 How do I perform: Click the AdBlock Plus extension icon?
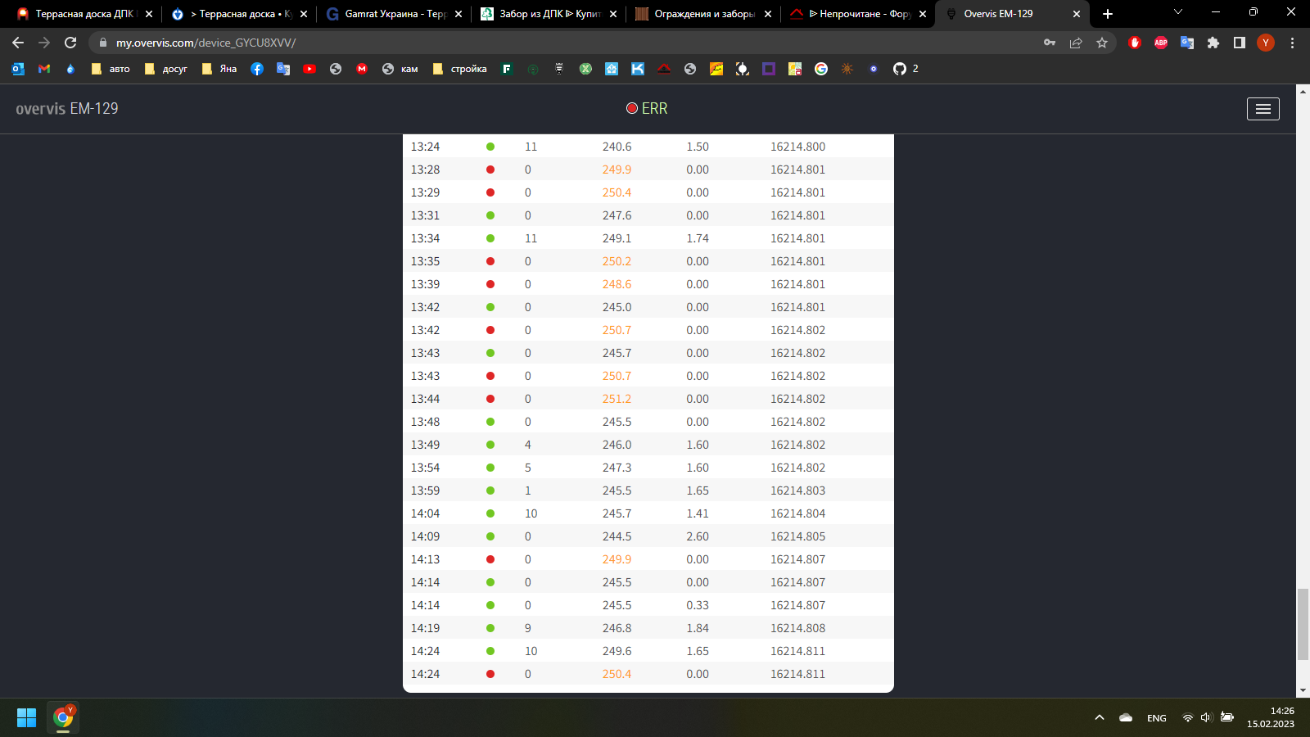[x=1161, y=43]
